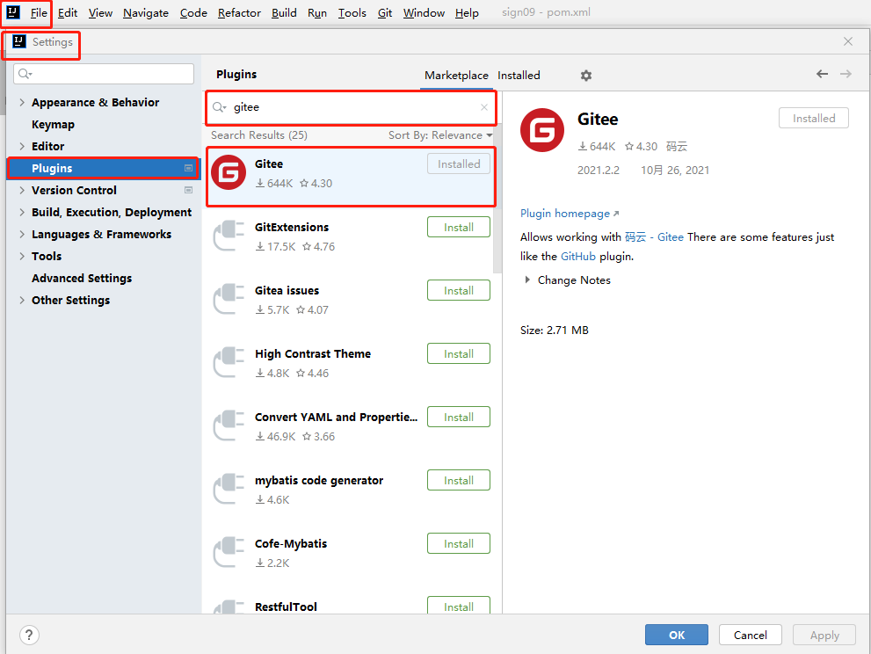Open the File menu
The width and height of the screenshot is (871, 654).
[39, 13]
